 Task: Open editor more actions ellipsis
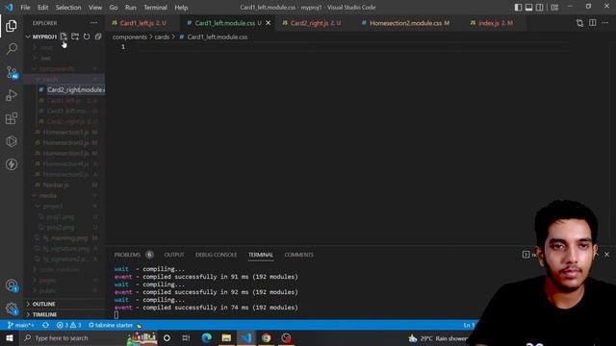(x=605, y=23)
